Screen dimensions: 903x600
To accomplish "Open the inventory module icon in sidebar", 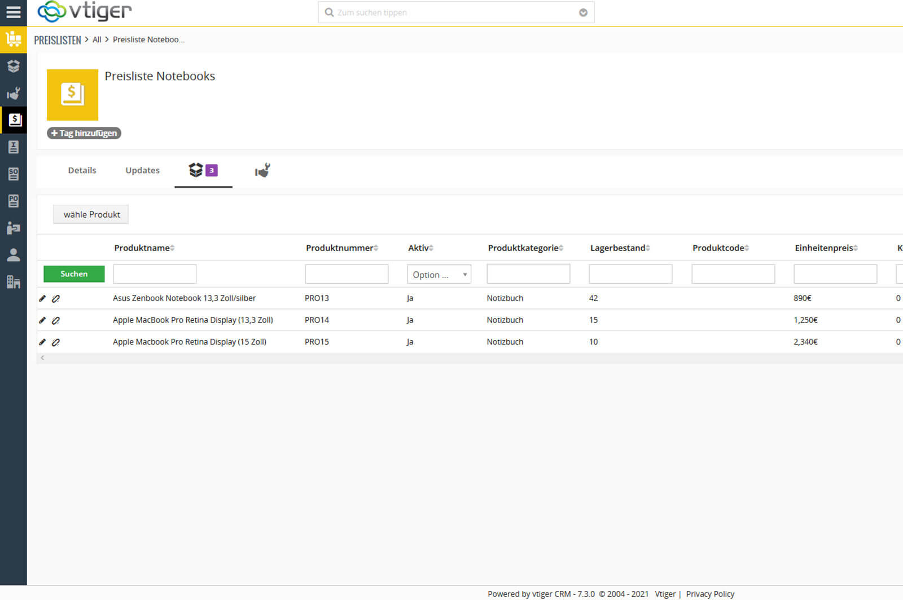I will click(x=14, y=39).
